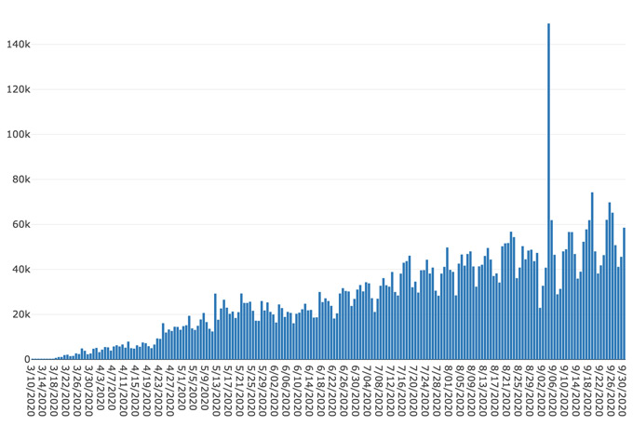Click the 4/19/2020 date label

pos(146,390)
